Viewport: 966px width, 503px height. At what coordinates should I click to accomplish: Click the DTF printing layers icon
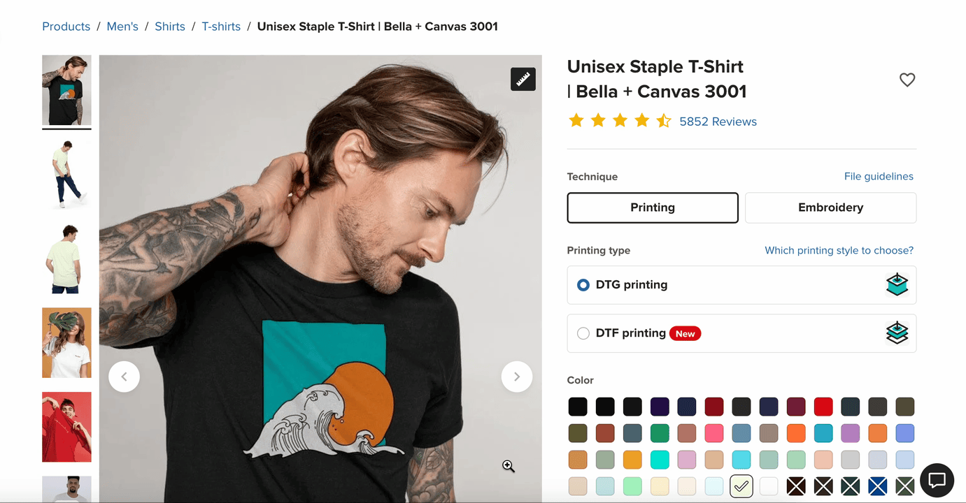pos(897,333)
